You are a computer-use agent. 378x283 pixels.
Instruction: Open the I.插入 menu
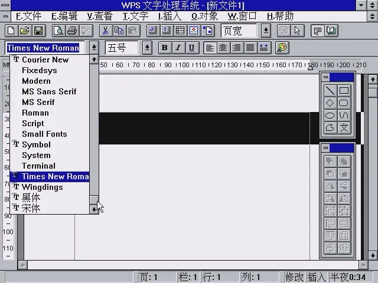tap(170, 17)
